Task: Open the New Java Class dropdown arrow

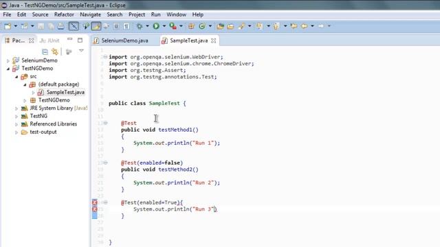Action: click(210, 26)
